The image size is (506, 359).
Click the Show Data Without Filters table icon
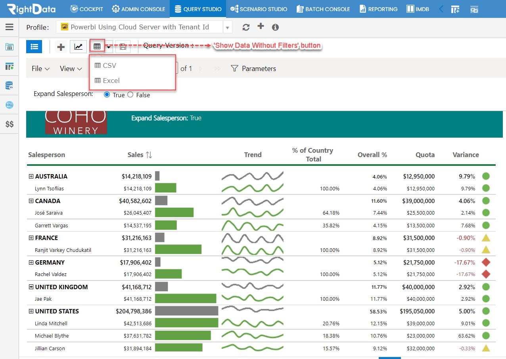(x=97, y=46)
